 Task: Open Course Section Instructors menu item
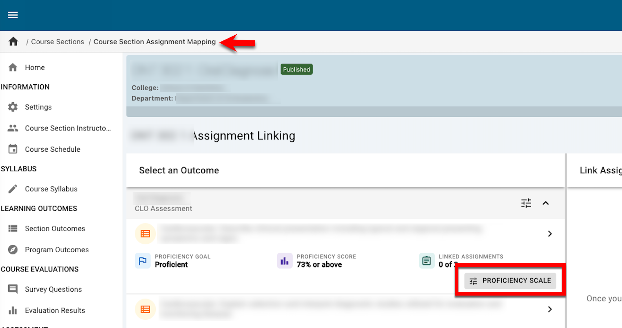(67, 128)
